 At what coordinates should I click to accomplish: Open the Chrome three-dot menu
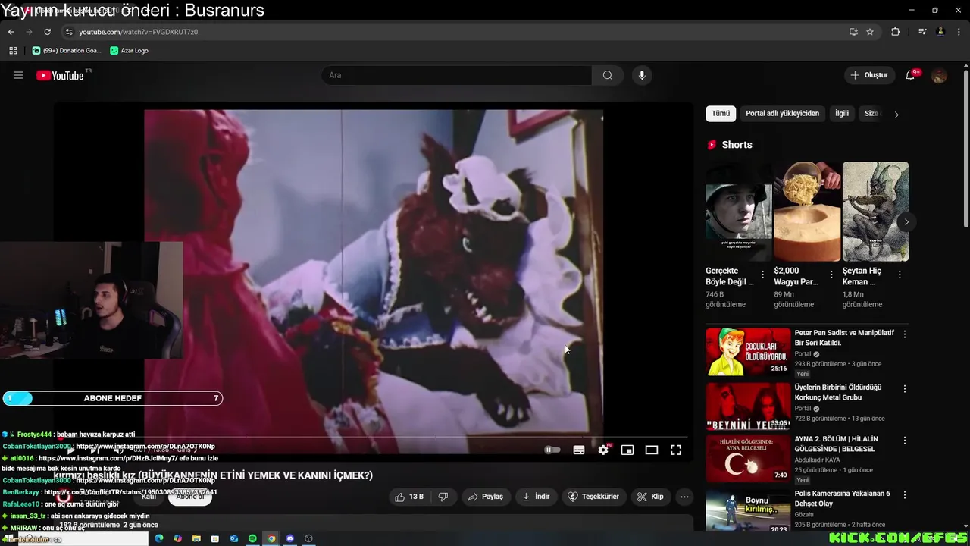coord(959,32)
